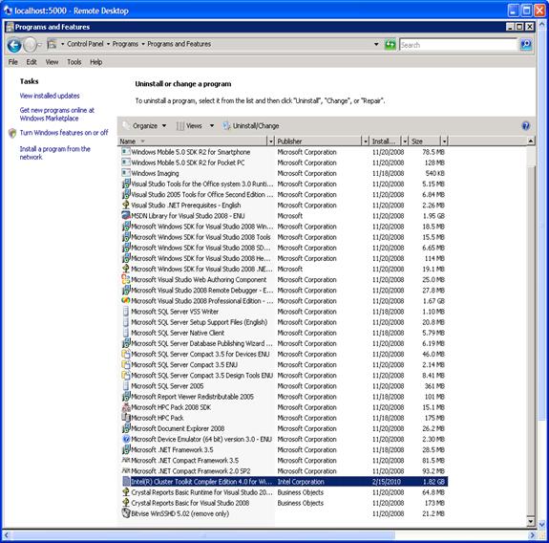Image resolution: width=549 pixels, height=543 pixels.
Task: Select Microsoft SQL Server Native Client row
Action: 284,333
